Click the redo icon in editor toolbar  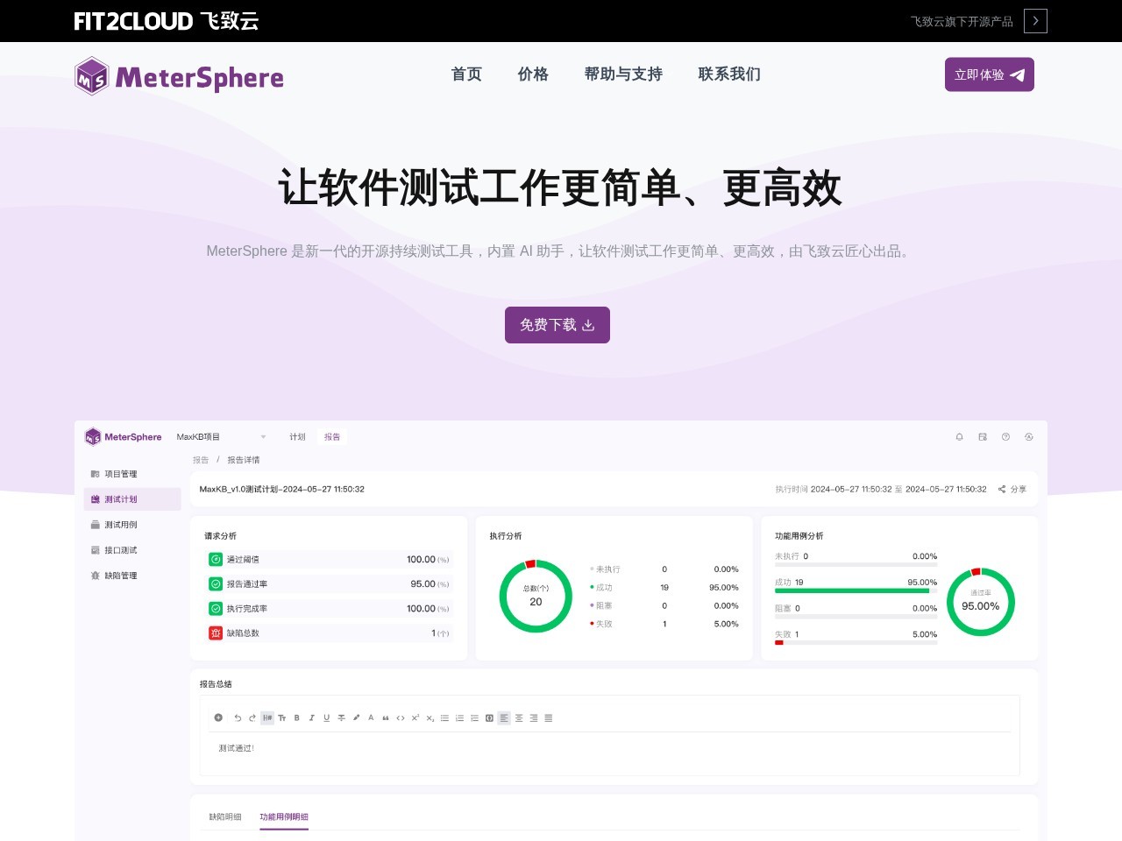pos(252,717)
